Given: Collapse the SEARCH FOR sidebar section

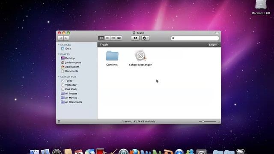Looking at the screenshot, I should (59, 77).
